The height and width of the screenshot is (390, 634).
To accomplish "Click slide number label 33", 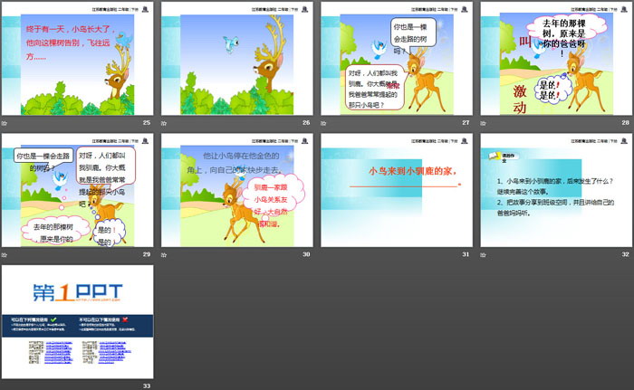I will (x=147, y=386).
